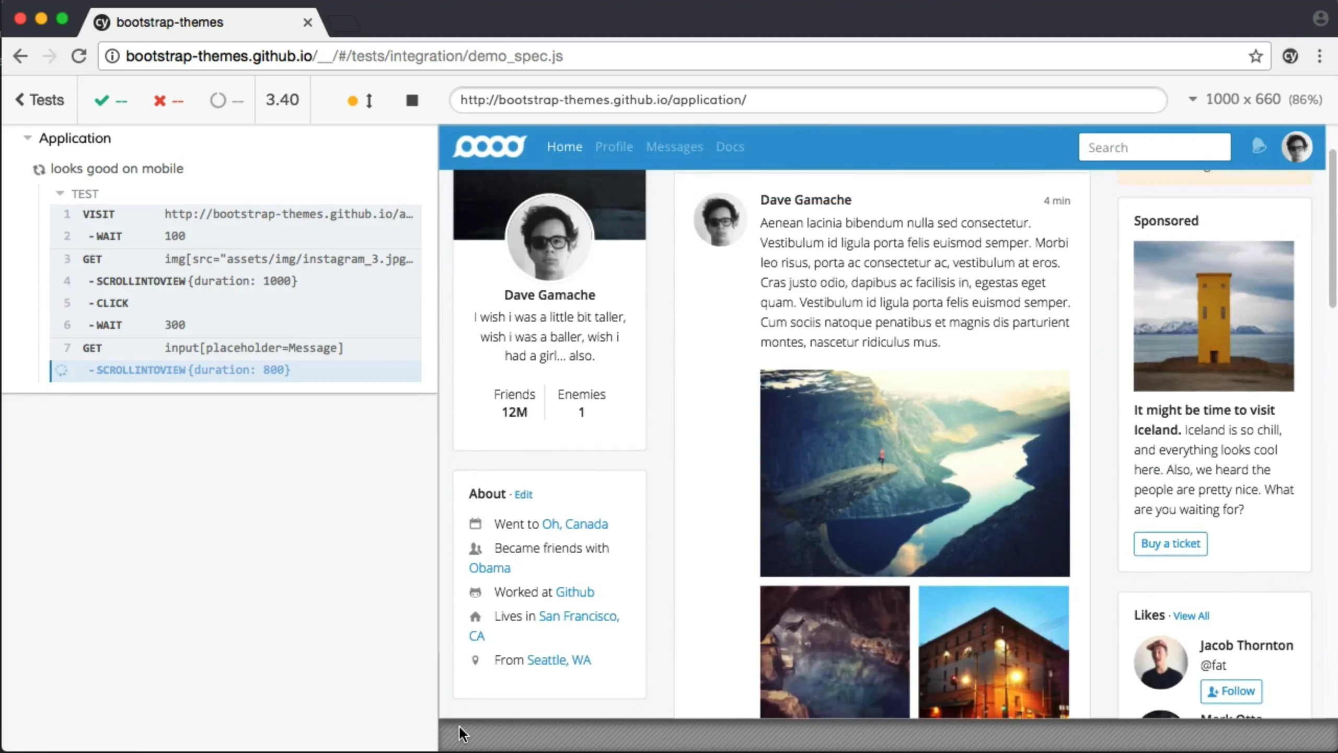Image resolution: width=1338 pixels, height=753 pixels.
Task: Follow Jacob Thornton
Action: pyautogui.click(x=1230, y=691)
